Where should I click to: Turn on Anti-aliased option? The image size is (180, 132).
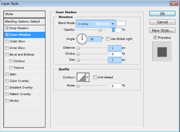95,77
